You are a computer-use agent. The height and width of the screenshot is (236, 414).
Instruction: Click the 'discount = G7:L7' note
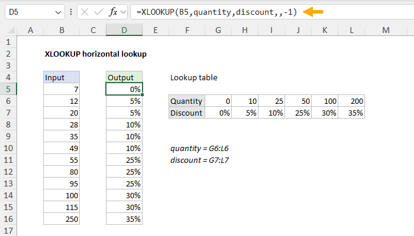pyautogui.click(x=199, y=160)
